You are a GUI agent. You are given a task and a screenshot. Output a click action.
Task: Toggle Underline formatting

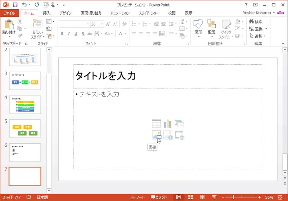point(76,33)
